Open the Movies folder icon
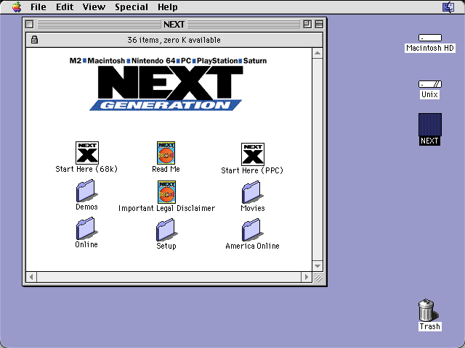The image size is (465, 348). (252, 192)
